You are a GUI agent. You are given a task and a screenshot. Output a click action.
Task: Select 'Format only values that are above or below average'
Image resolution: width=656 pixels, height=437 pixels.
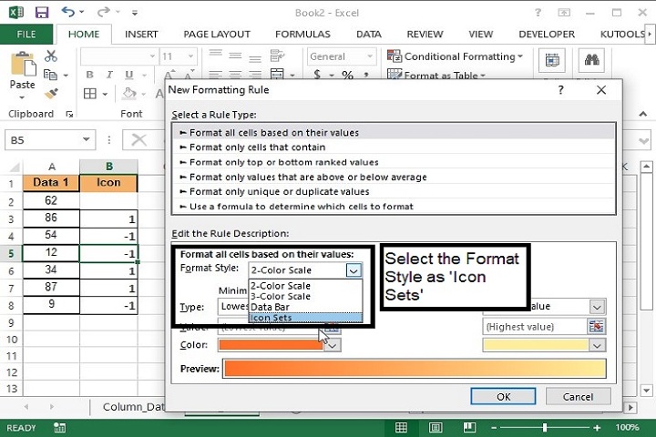[394, 177]
